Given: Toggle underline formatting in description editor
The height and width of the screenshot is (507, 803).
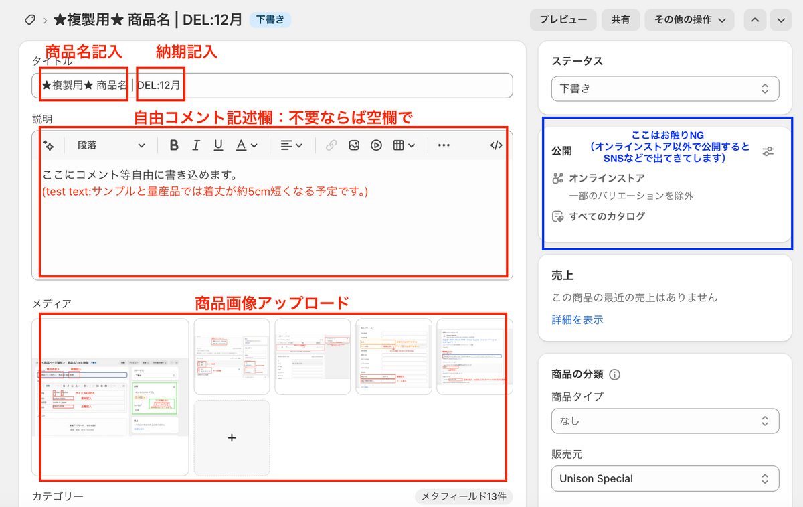Looking at the screenshot, I should pyautogui.click(x=218, y=145).
